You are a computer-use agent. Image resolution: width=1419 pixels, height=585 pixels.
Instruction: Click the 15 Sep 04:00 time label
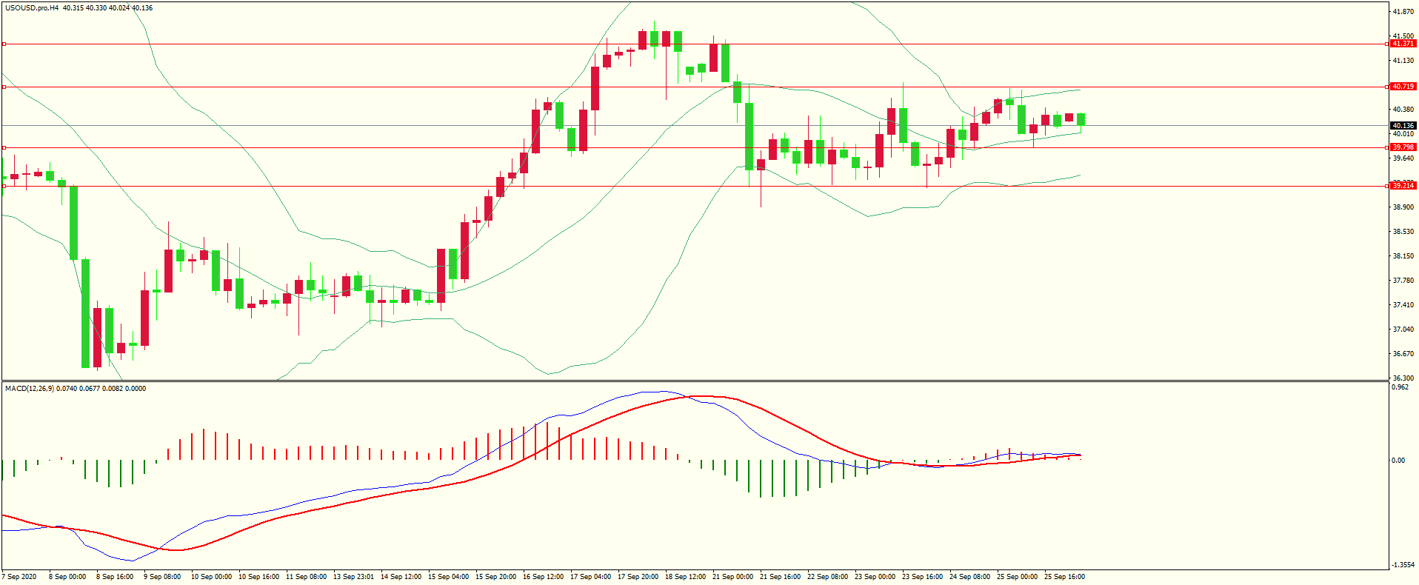[448, 577]
